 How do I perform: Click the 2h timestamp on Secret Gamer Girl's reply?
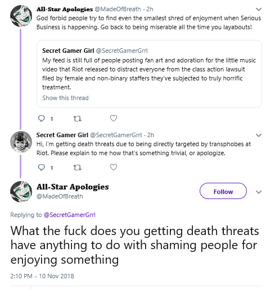click(151, 135)
